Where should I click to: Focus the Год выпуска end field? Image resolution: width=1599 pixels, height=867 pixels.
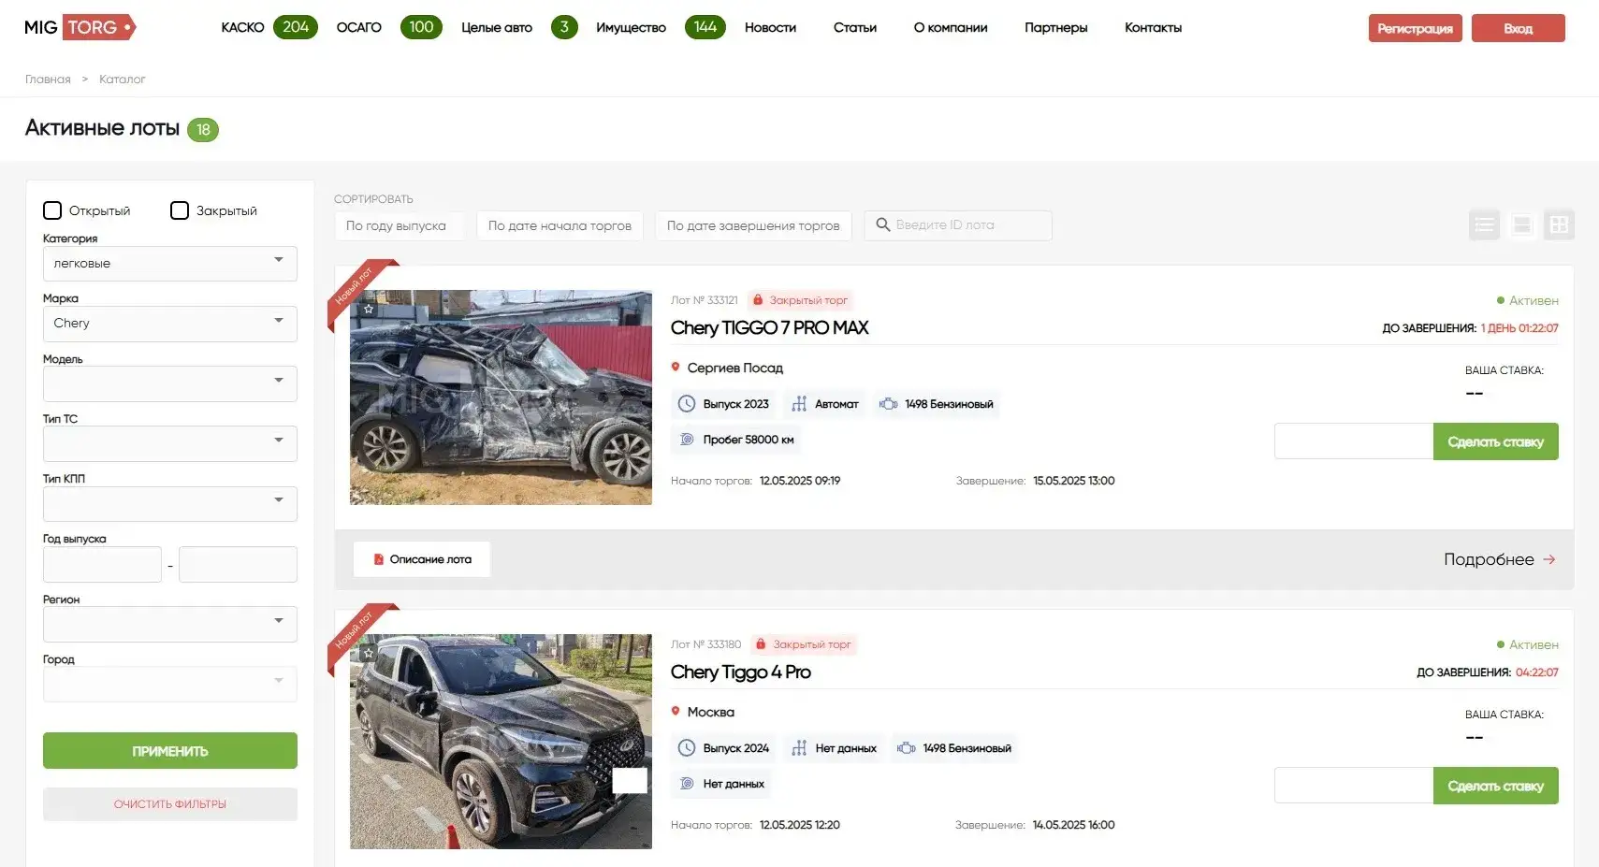pyautogui.click(x=238, y=564)
